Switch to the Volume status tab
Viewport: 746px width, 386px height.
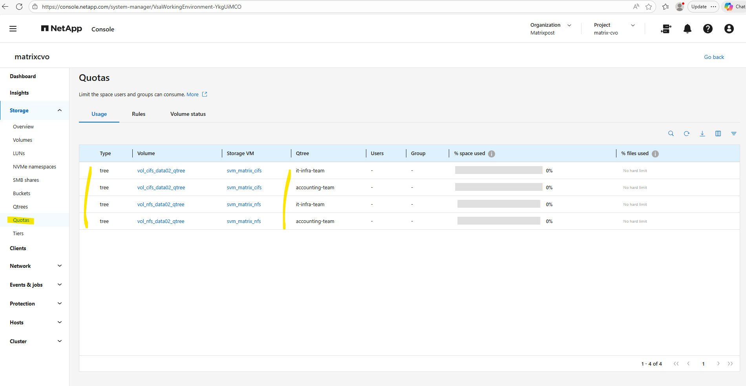tap(188, 114)
